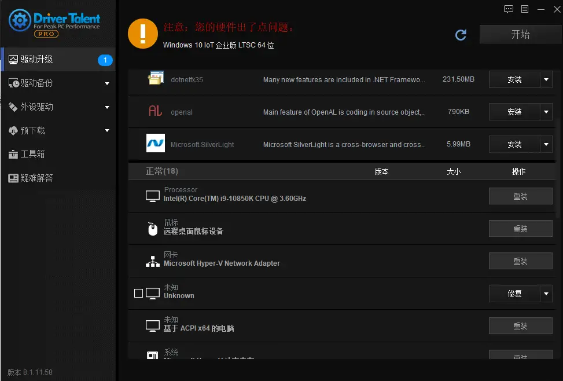Click the 大小 column header

[454, 171]
